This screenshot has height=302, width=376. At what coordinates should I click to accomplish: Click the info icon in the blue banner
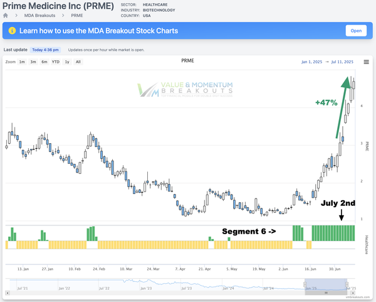click(x=12, y=31)
